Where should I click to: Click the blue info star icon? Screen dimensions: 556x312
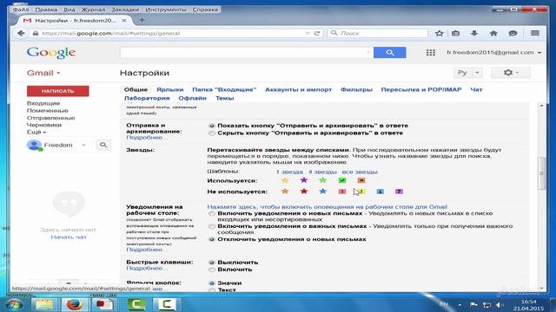tap(380, 192)
